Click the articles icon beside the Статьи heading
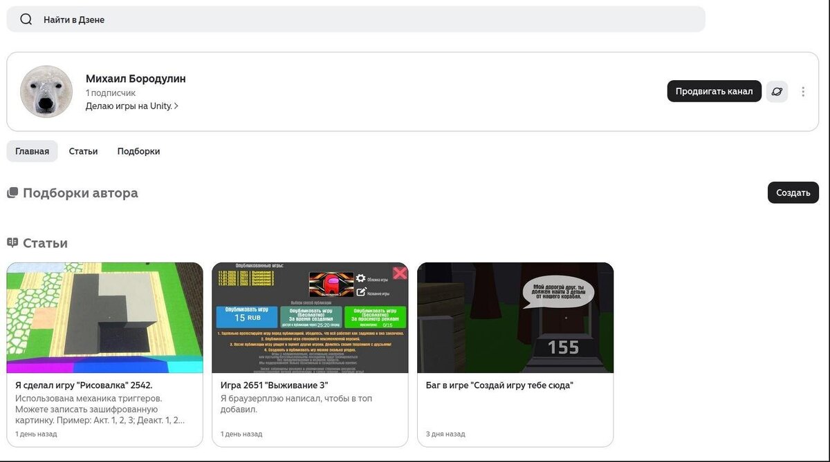 tap(12, 242)
